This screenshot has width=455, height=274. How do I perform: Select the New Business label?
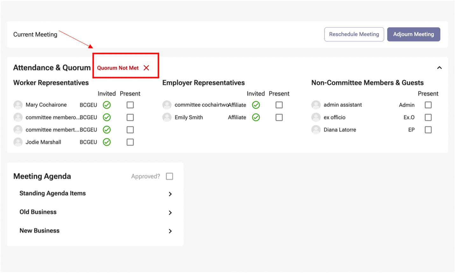39,230
